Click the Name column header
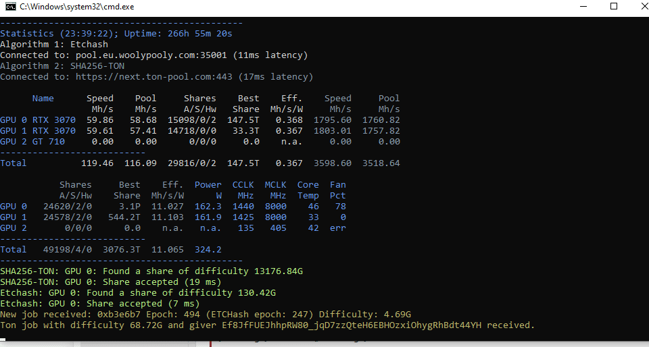649x347 pixels. [43, 98]
